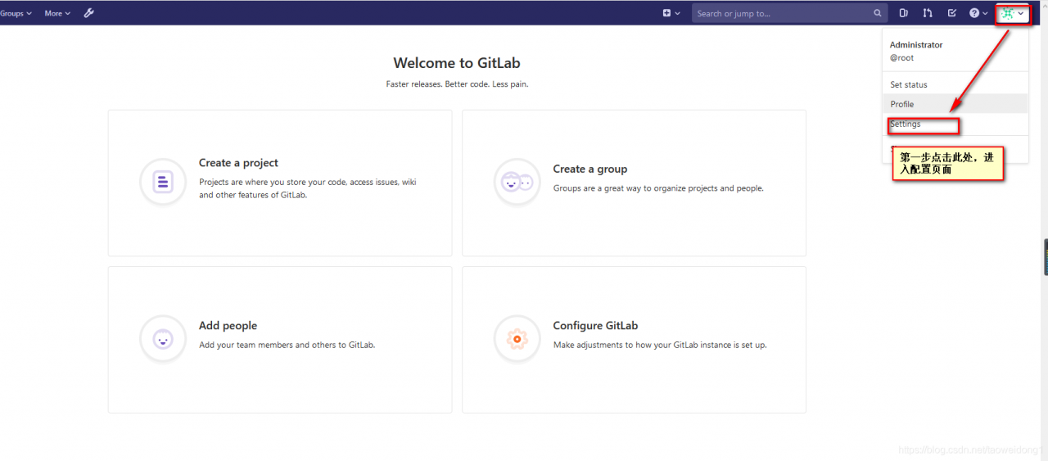Click the Add people title
The width and height of the screenshot is (1048, 461).
tap(228, 325)
